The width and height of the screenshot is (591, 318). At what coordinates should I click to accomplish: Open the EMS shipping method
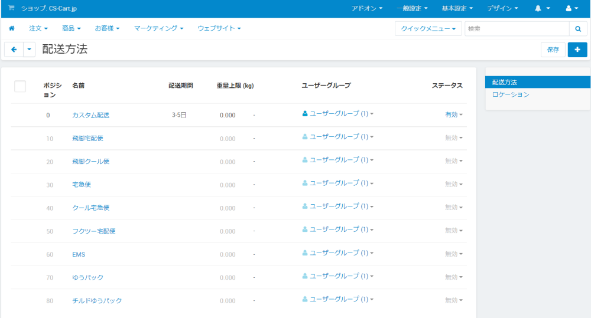point(79,254)
